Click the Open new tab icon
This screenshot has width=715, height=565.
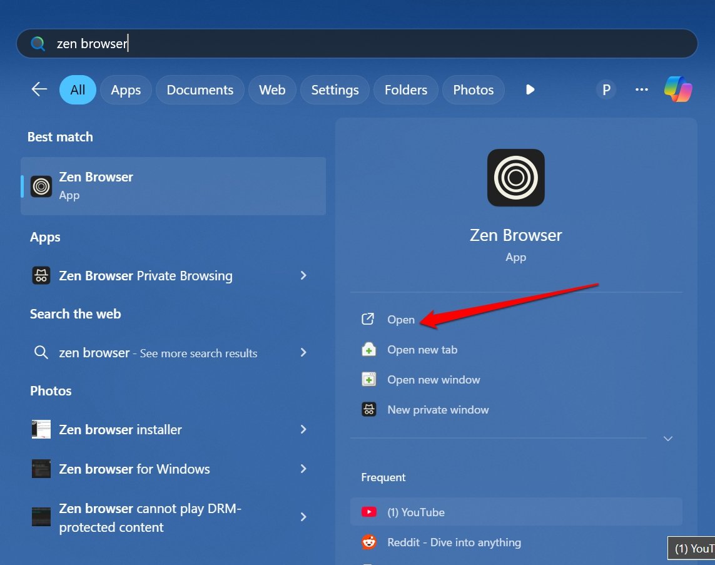368,349
